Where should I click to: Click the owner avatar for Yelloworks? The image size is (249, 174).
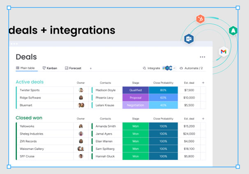pyautogui.click(x=81, y=127)
